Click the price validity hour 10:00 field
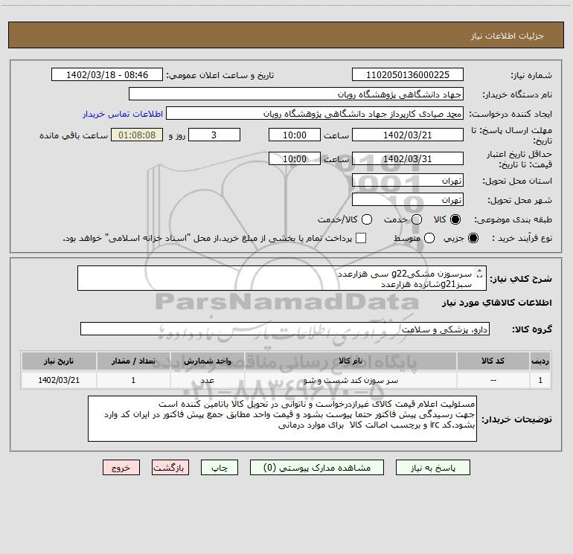 tap(295, 158)
